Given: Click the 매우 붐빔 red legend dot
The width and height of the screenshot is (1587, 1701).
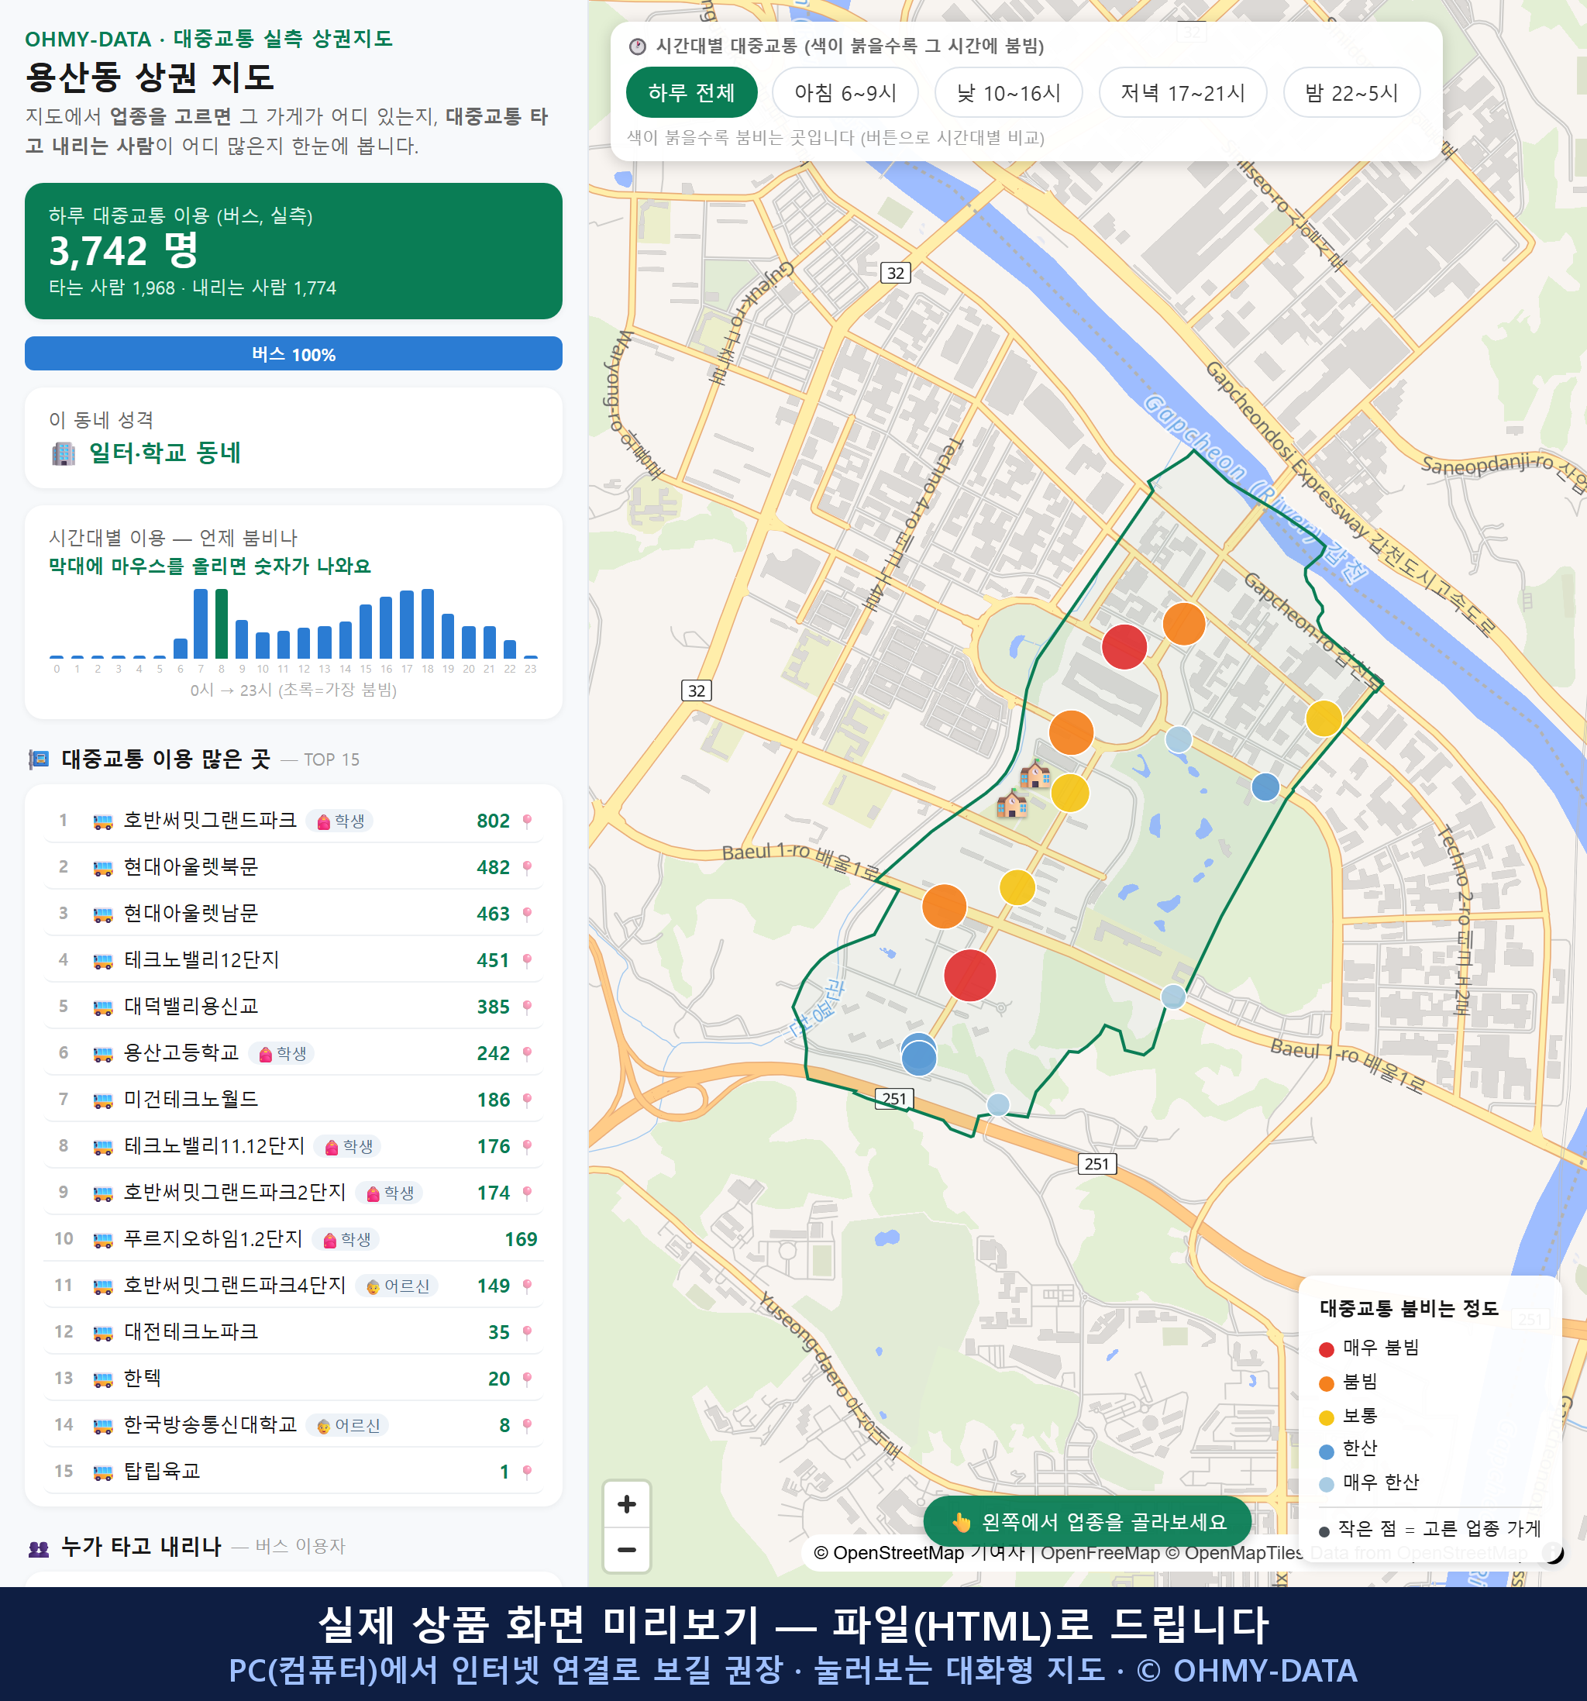Looking at the screenshot, I should pos(1326,1349).
